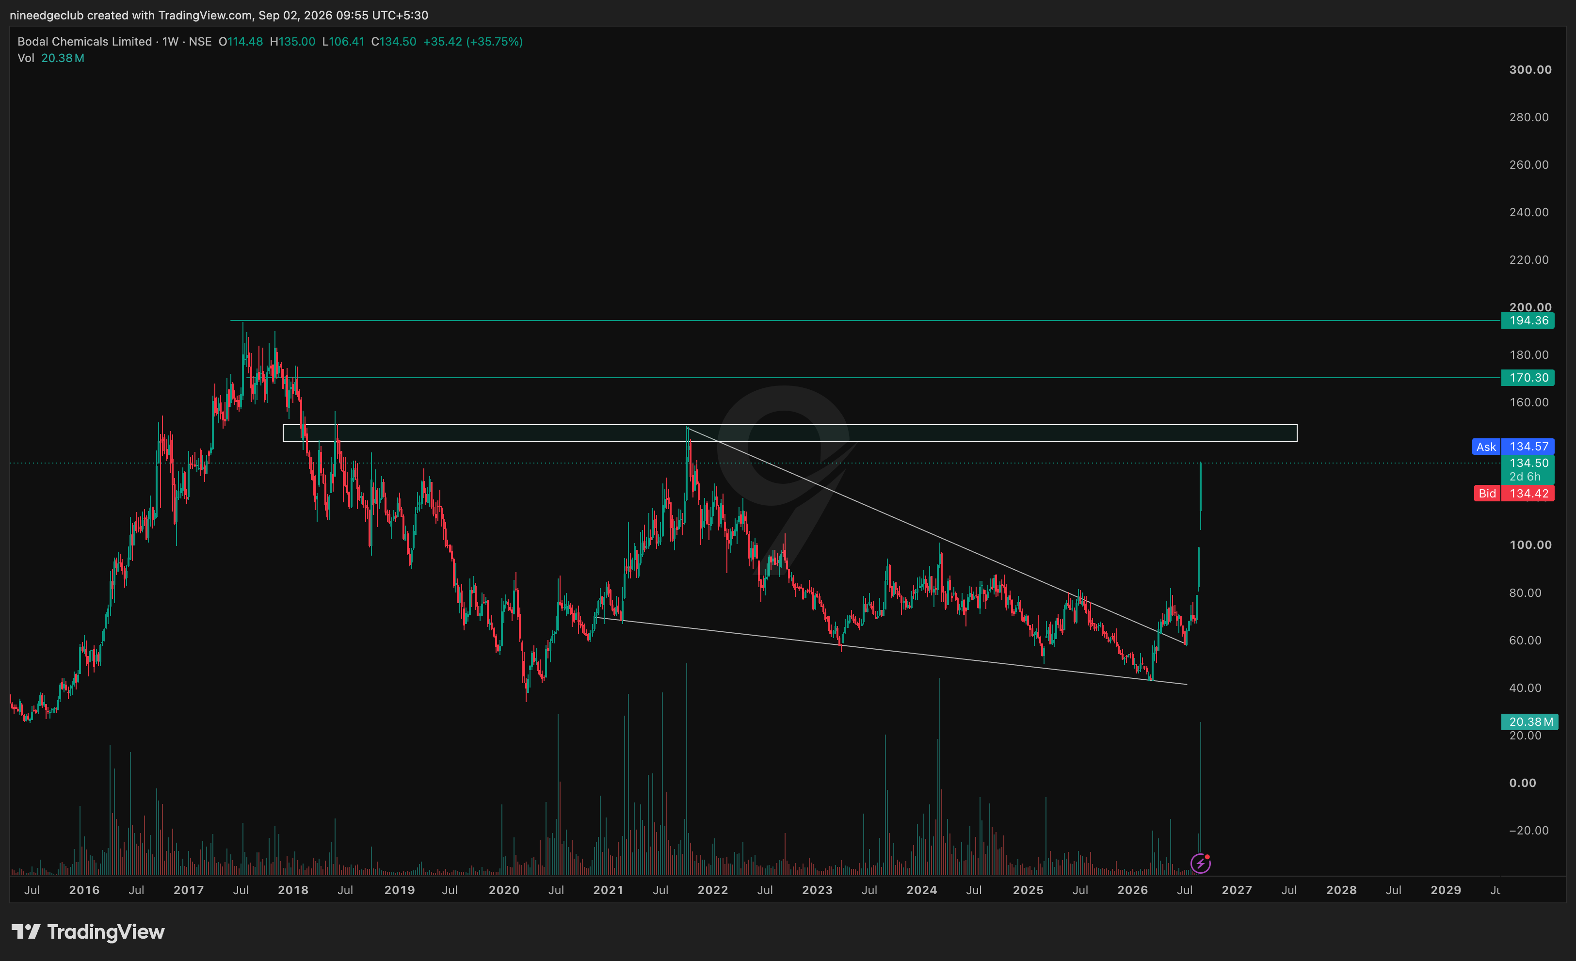This screenshot has width=1576, height=961.
Task: Click the 194.36 price level label
Action: [x=1528, y=320]
